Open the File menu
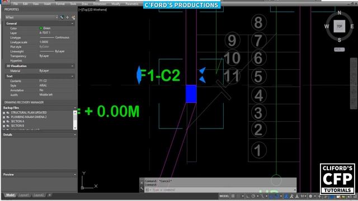 16,4
